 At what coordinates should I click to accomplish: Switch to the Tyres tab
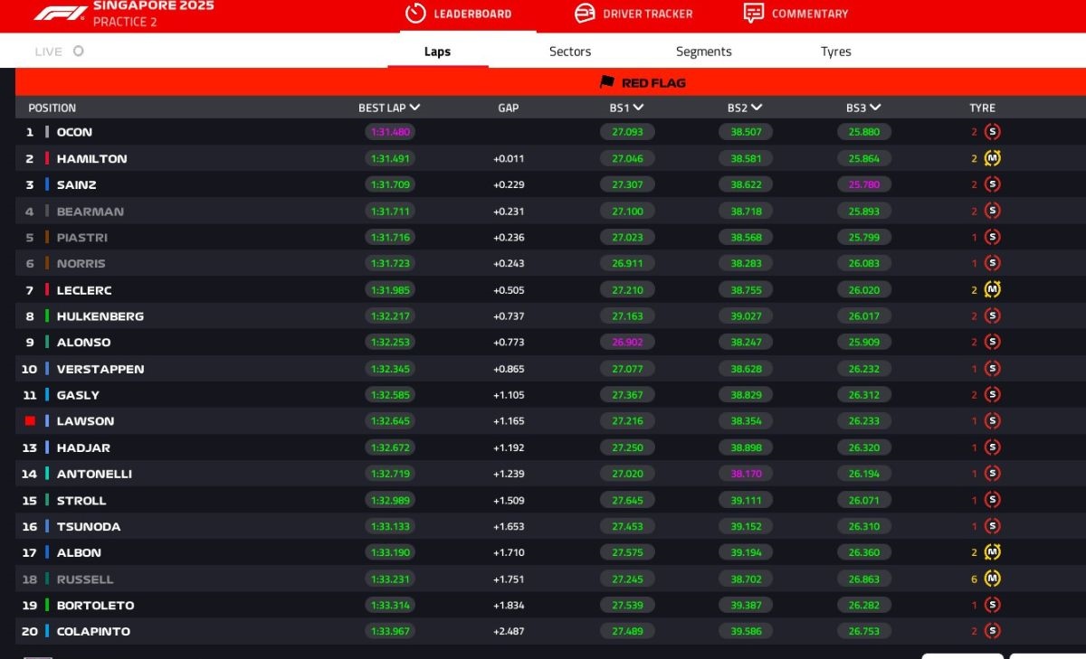click(835, 52)
